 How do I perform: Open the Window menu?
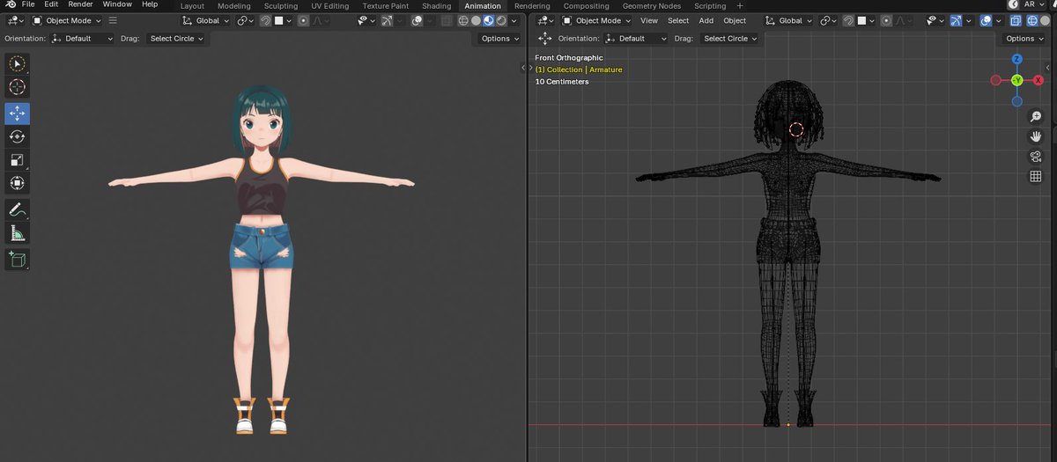click(x=117, y=4)
